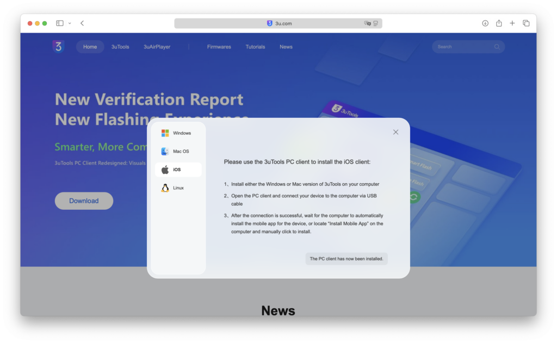Open a new tab

512,23
